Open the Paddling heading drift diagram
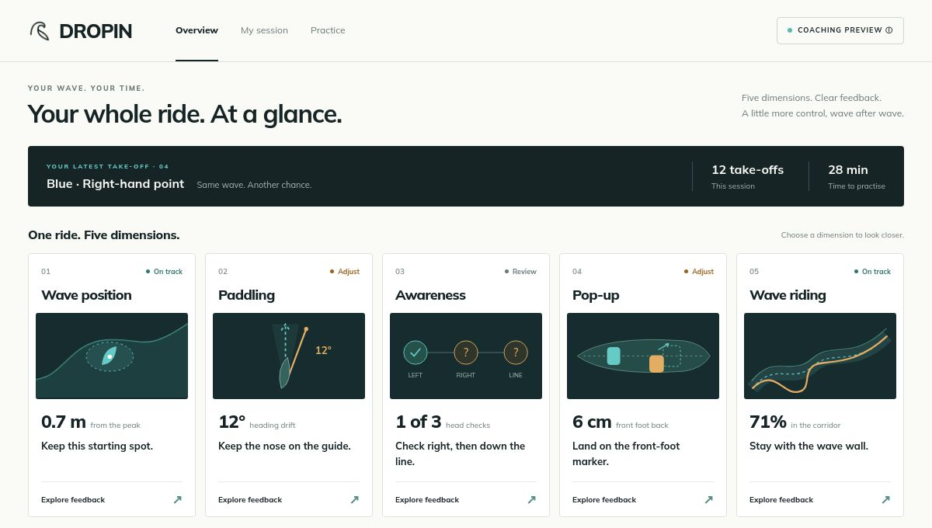The image size is (932, 528). coord(289,356)
